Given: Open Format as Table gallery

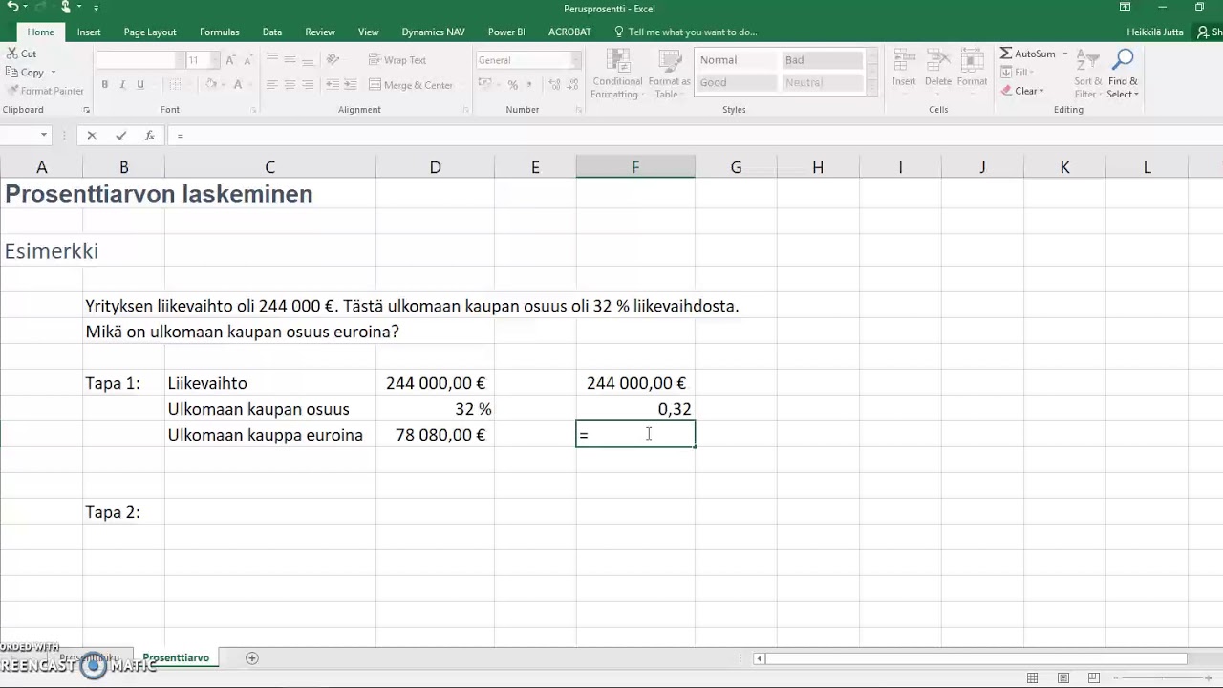Looking at the screenshot, I should 669,75.
